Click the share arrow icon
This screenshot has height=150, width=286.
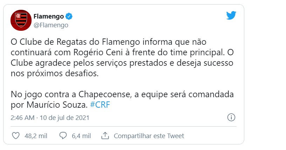click(105, 136)
